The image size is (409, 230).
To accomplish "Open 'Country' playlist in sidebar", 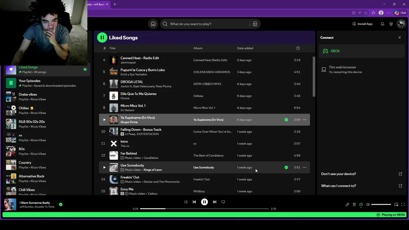I will [x=48, y=165].
